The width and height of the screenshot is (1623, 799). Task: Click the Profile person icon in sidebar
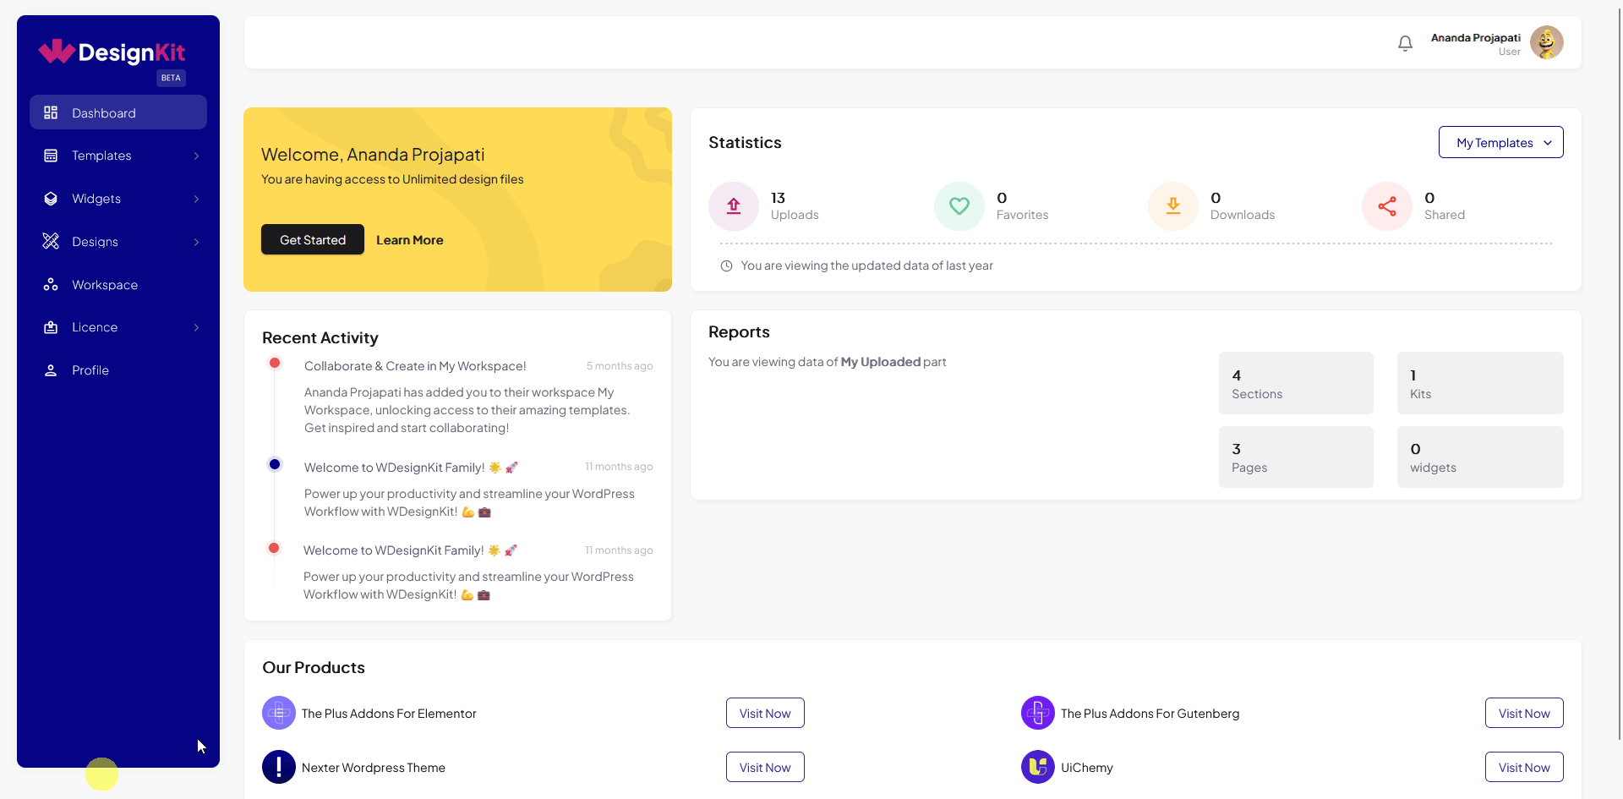pos(51,370)
